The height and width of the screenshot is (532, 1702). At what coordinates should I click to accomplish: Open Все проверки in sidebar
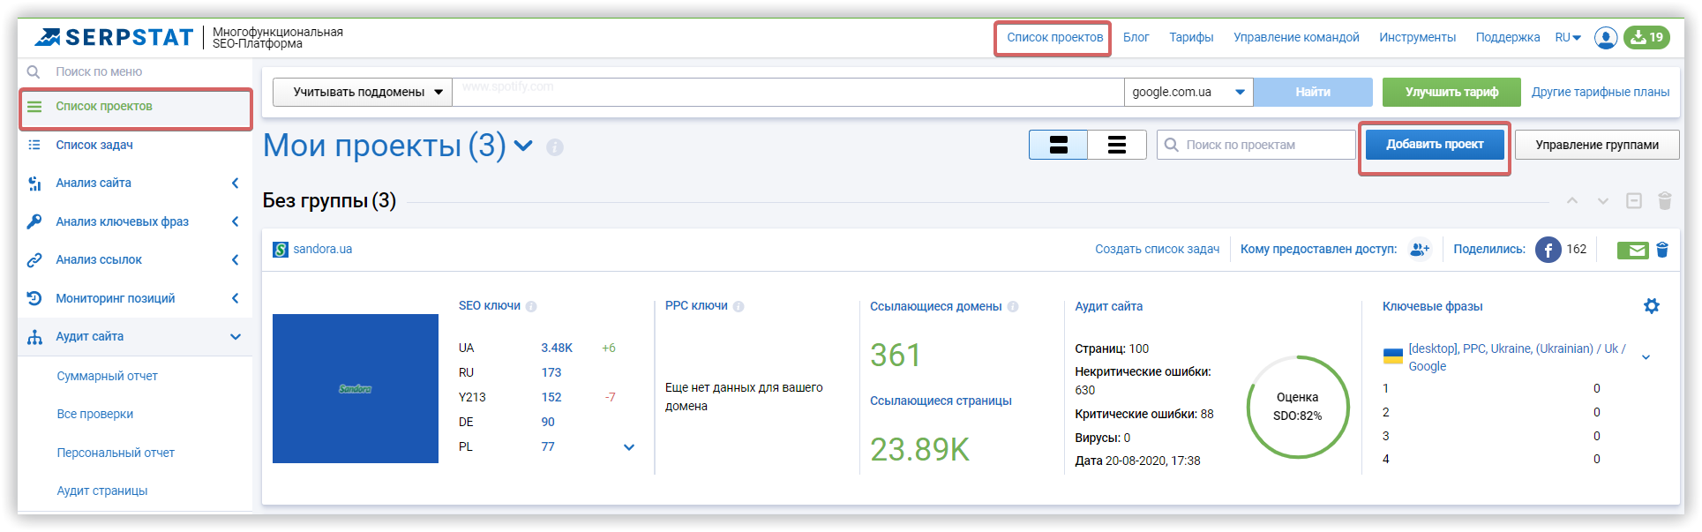tap(94, 414)
